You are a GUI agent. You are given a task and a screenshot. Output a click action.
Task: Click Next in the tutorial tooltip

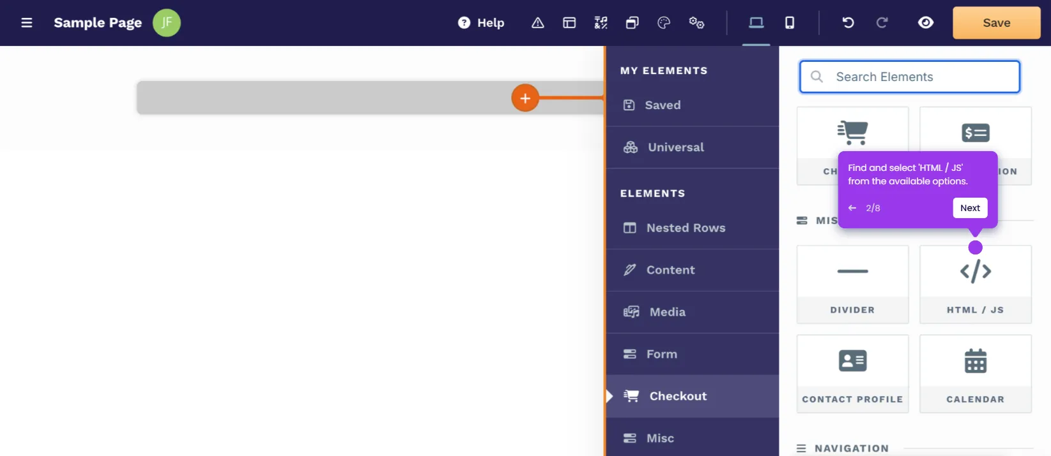[x=970, y=208]
